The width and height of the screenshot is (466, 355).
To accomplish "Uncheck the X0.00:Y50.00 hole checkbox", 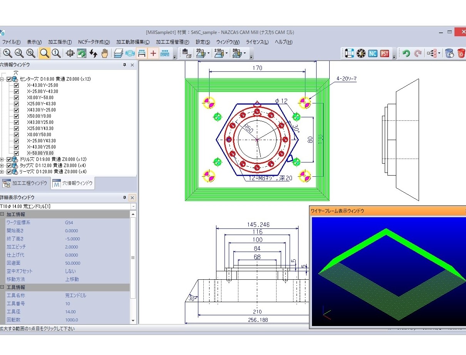I will 16,135.
